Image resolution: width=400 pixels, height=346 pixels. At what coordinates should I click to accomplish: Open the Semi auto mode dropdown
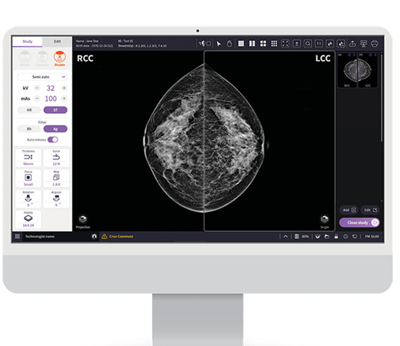pyautogui.click(x=42, y=77)
